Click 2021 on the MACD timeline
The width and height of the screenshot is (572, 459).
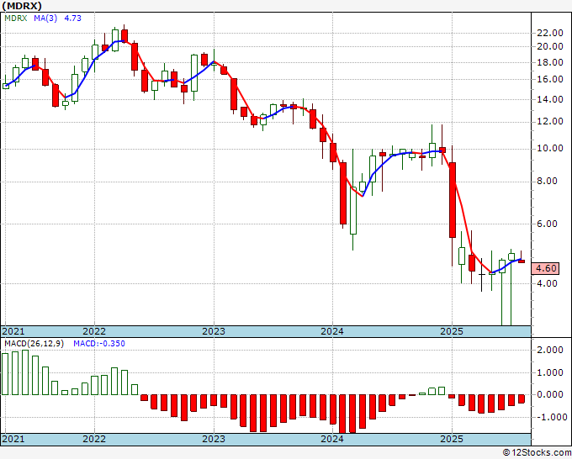tap(13, 439)
